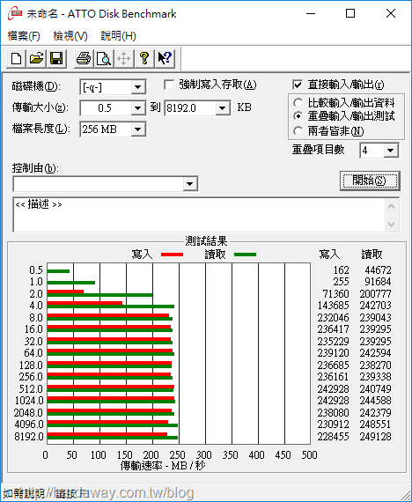Click description box scroll up arrow
412x502 pixels.
[391, 206]
